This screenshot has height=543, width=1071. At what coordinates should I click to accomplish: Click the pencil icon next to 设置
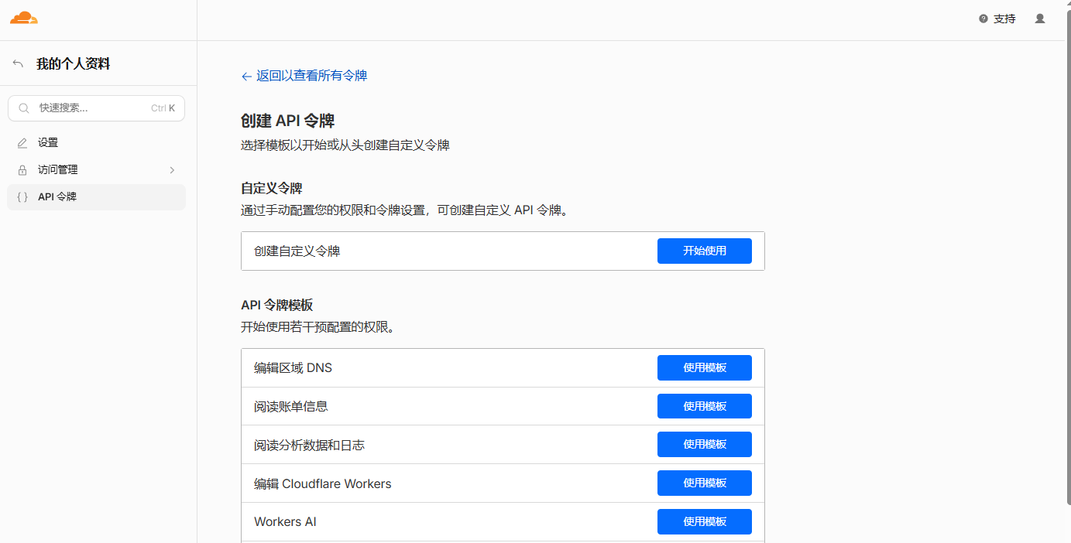[x=22, y=143]
